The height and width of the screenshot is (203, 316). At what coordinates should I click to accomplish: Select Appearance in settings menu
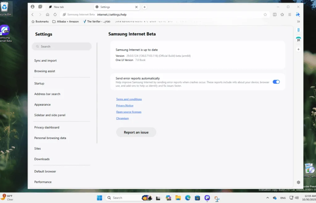tap(42, 104)
